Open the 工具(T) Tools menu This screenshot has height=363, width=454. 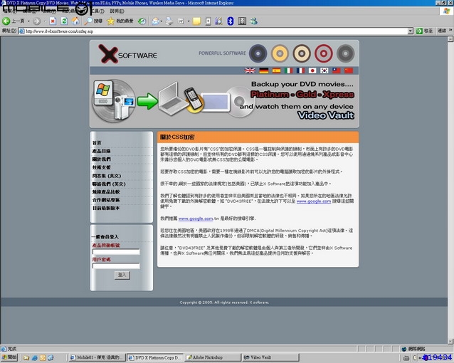97,11
